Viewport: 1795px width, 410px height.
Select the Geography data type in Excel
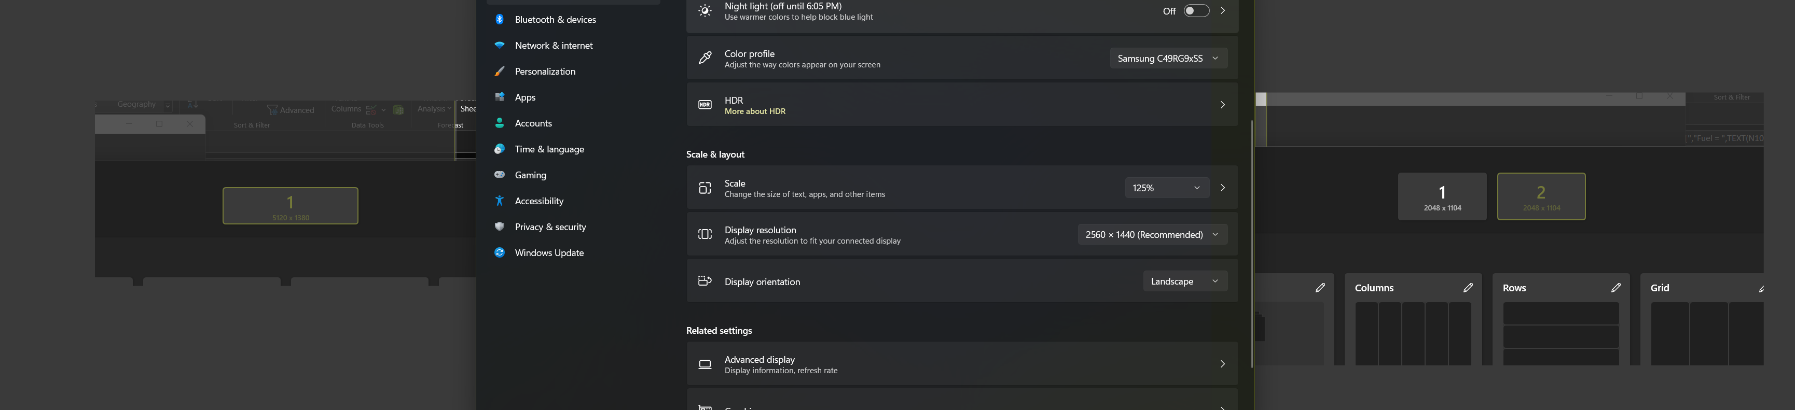click(137, 104)
